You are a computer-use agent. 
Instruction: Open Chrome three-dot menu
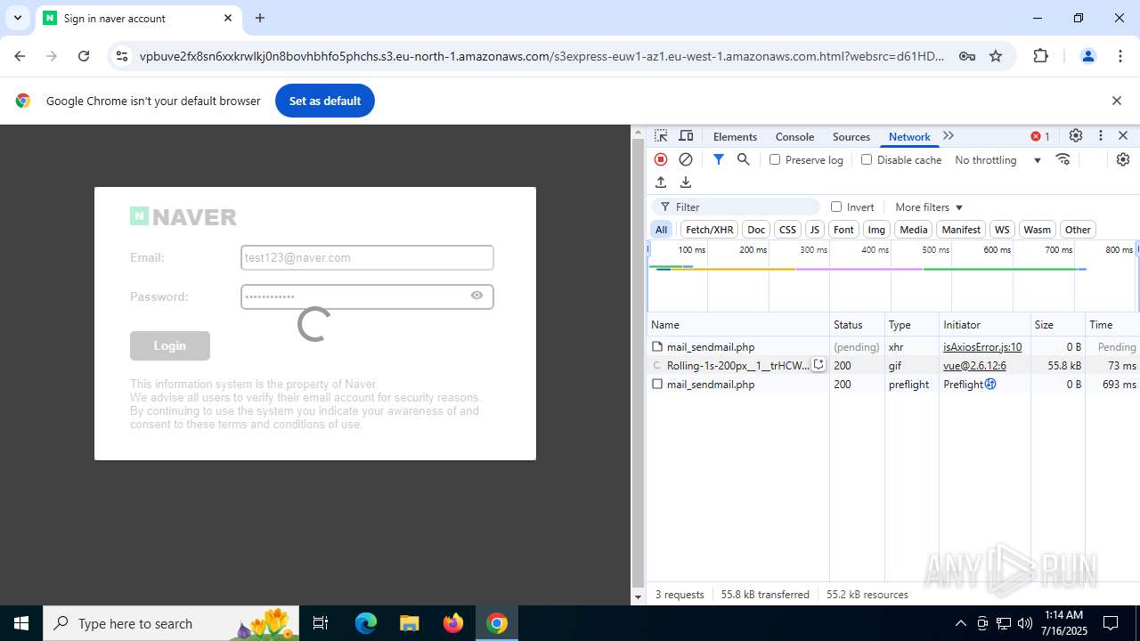(1120, 56)
